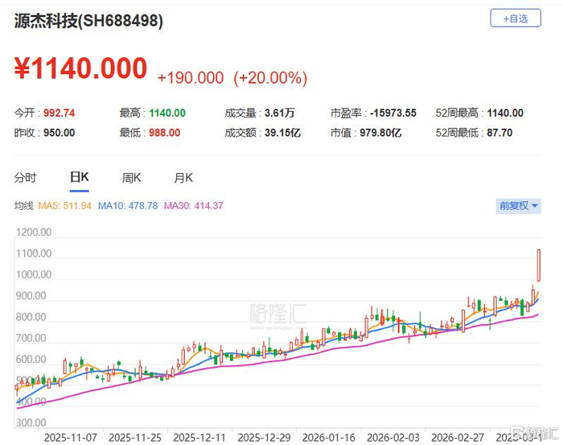
Task: Click the +自选 add-to-watchlist button
Action: click(516, 19)
